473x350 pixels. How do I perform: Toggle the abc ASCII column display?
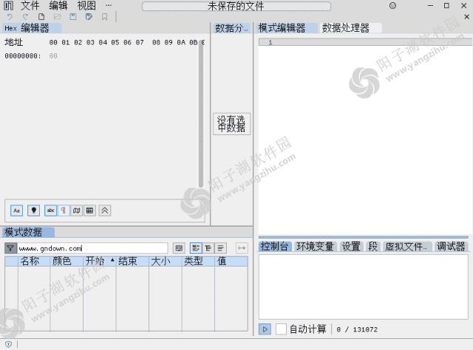tap(51, 210)
